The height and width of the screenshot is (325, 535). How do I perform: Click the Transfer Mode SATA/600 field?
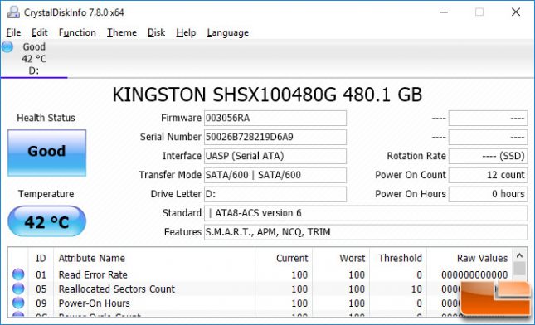275,175
